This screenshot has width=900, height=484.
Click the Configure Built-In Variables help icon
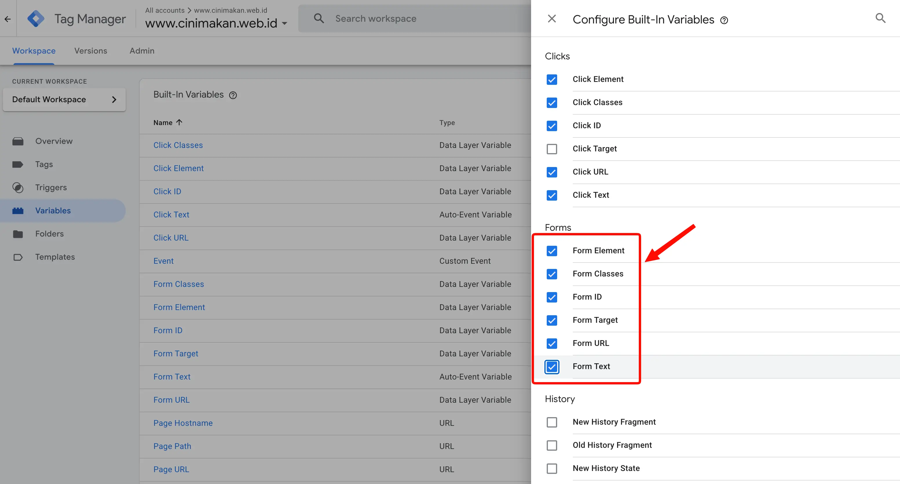coord(724,20)
